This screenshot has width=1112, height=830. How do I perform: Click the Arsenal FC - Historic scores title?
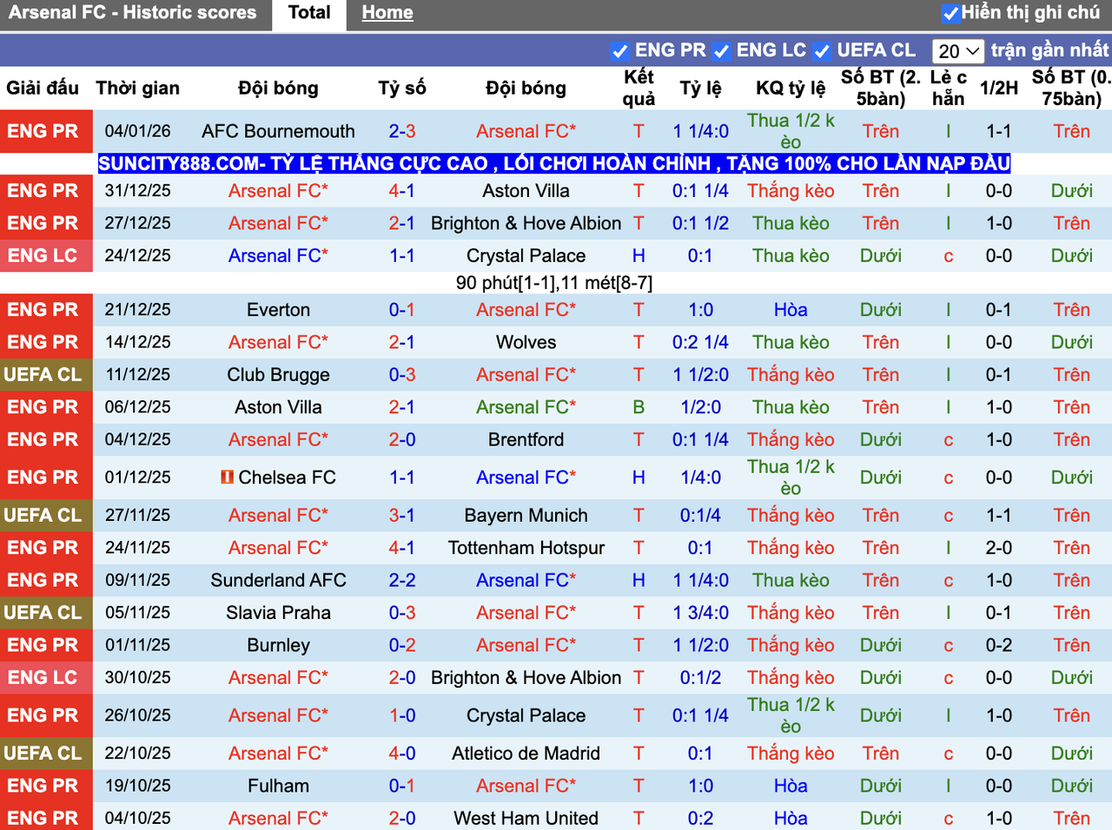tap(132, 13)
